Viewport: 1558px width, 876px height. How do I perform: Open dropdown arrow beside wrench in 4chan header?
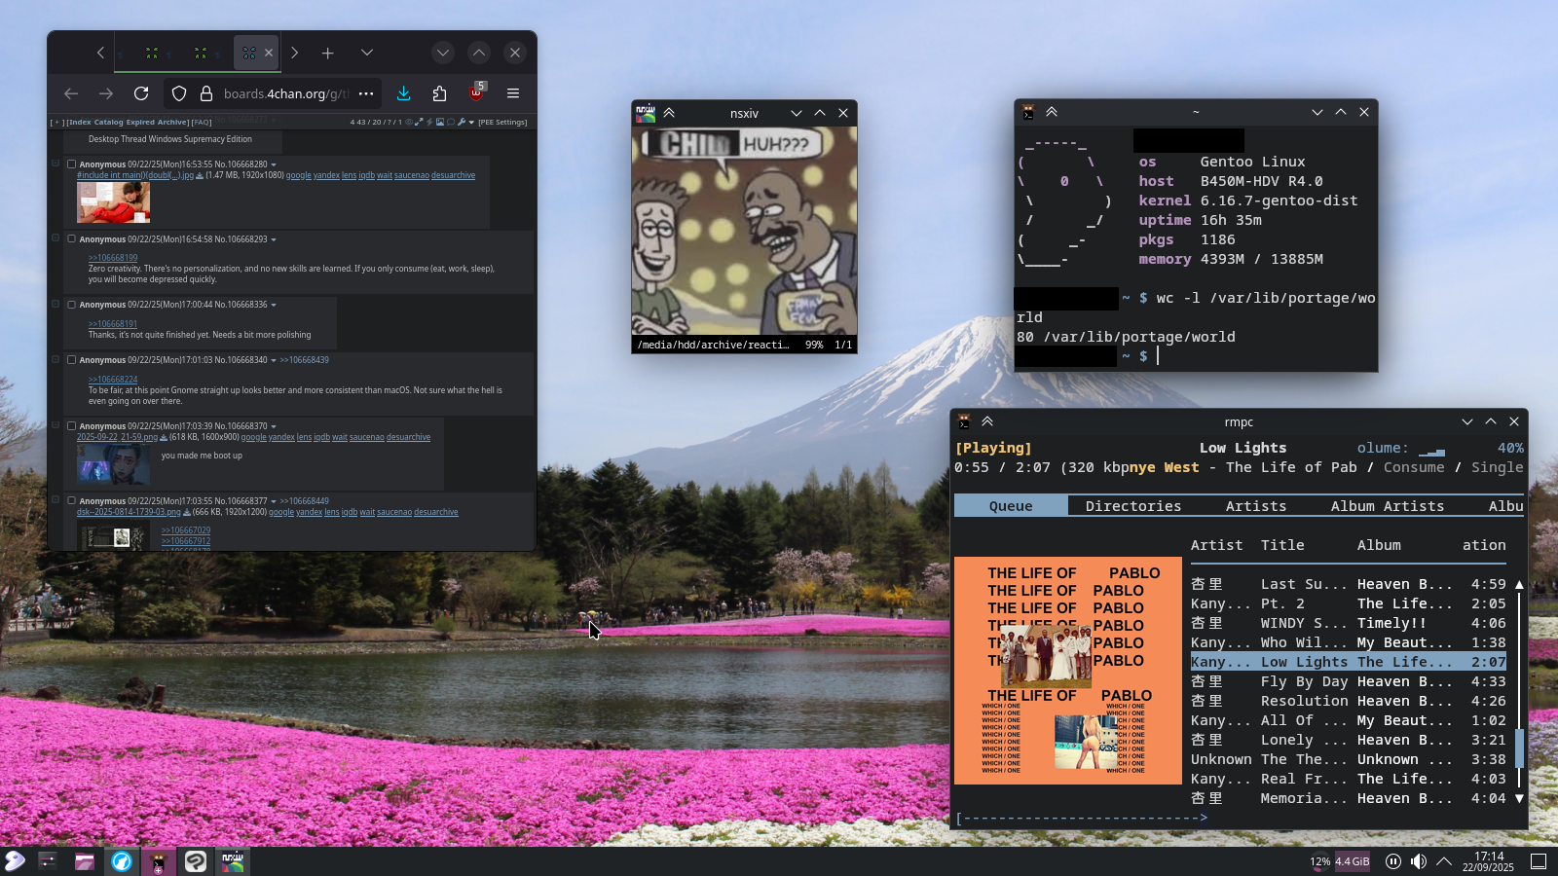click(471, 123)
